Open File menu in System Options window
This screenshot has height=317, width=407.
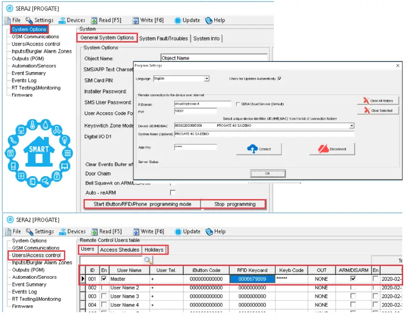13,20
